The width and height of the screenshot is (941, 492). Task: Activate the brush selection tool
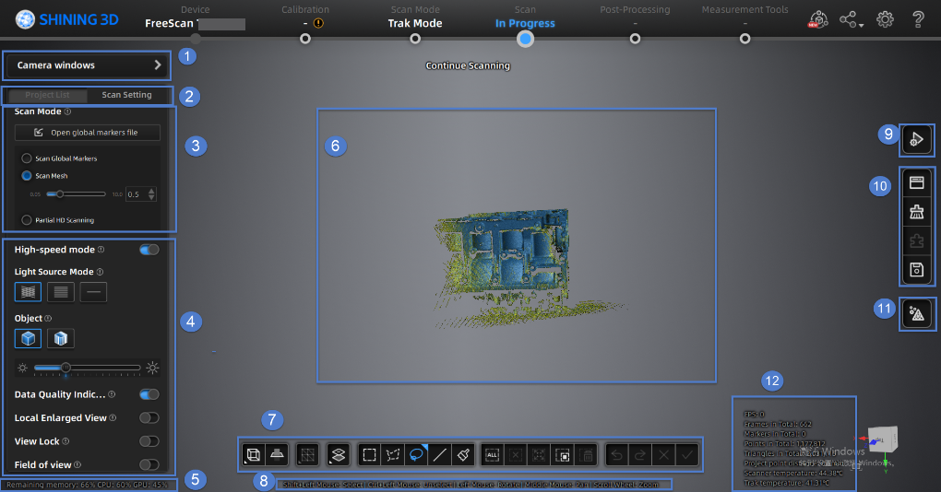coord(464,455)
